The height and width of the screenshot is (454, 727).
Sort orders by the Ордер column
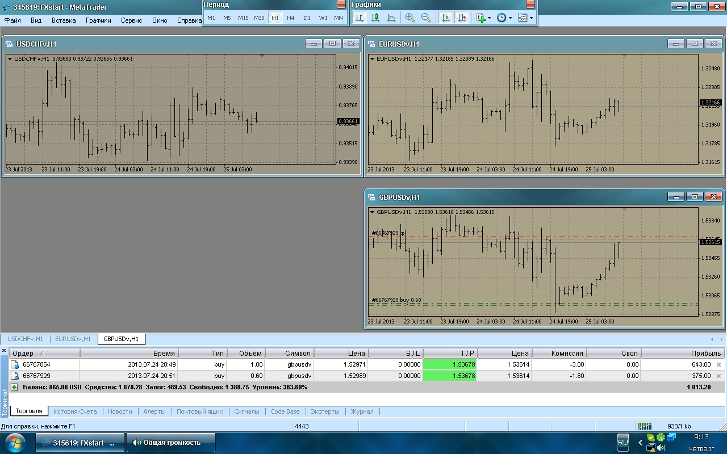(44, 353)
